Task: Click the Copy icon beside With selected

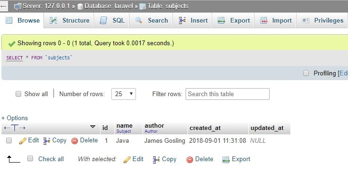Action: 156,159
